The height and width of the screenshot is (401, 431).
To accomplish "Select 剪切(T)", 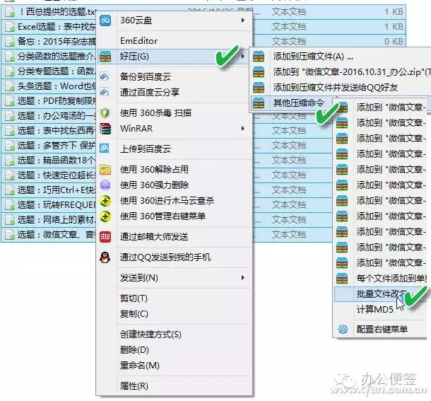I will tap(134, 298).
